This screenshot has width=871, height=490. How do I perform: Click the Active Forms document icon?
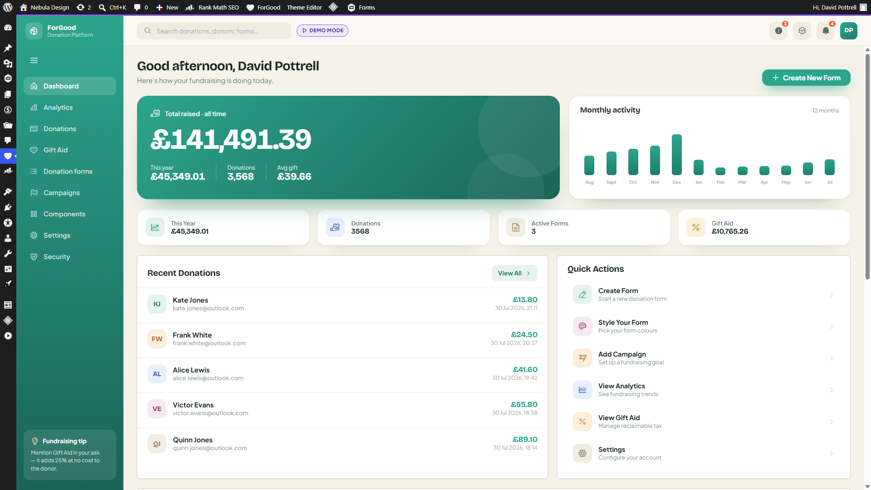pyautogui.click(x=516, y=227)
